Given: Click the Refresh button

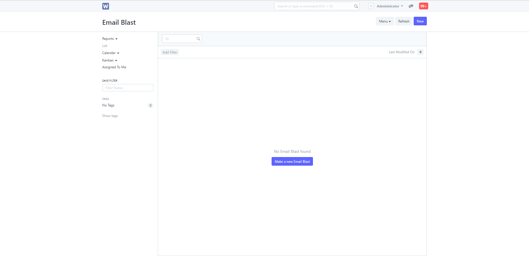Looking at the screenshot, I should [404, 21].
